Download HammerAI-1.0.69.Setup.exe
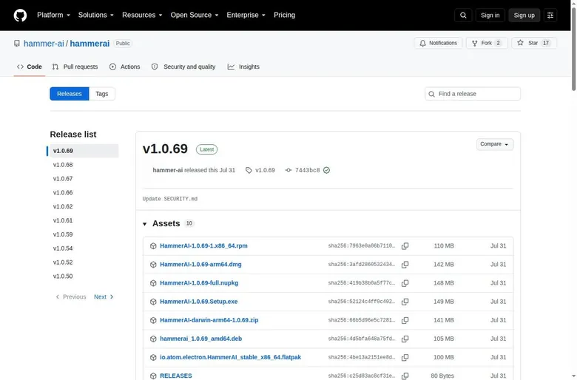 [199, 302]
